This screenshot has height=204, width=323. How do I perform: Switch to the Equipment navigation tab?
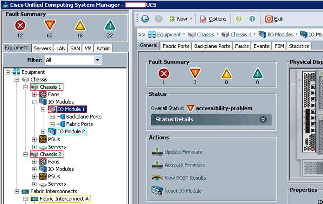[17, 48]
